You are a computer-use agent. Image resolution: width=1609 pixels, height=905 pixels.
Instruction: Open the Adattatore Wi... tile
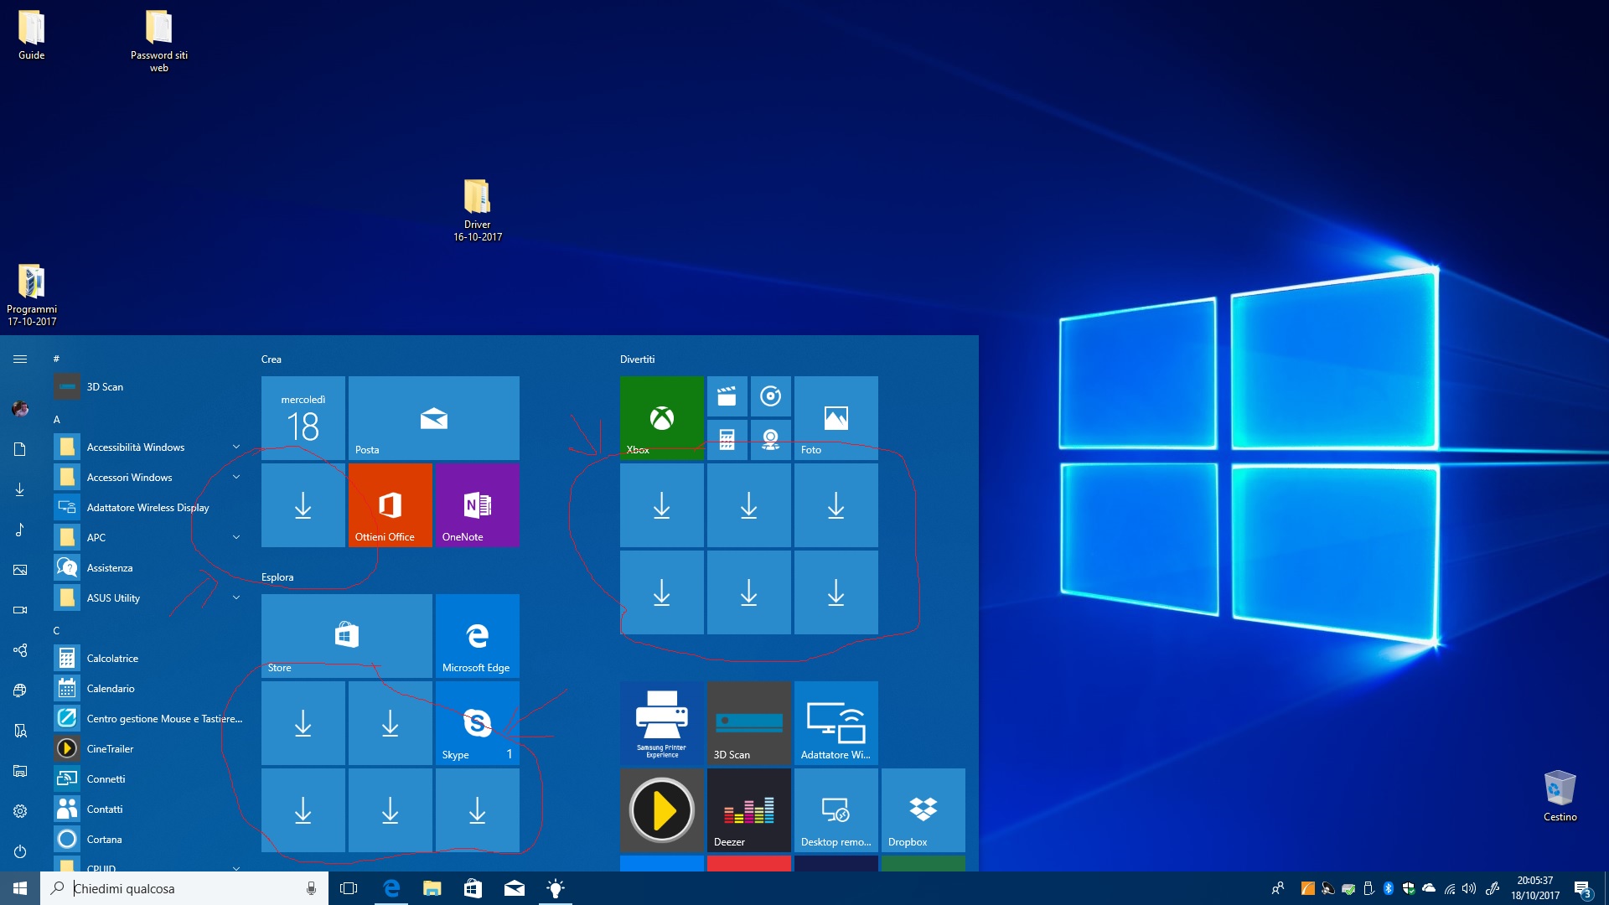click(836, 723)
